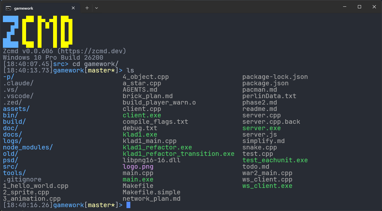
Task: Click the '.zed/' directory entry
Action: (x=13, y=103)
